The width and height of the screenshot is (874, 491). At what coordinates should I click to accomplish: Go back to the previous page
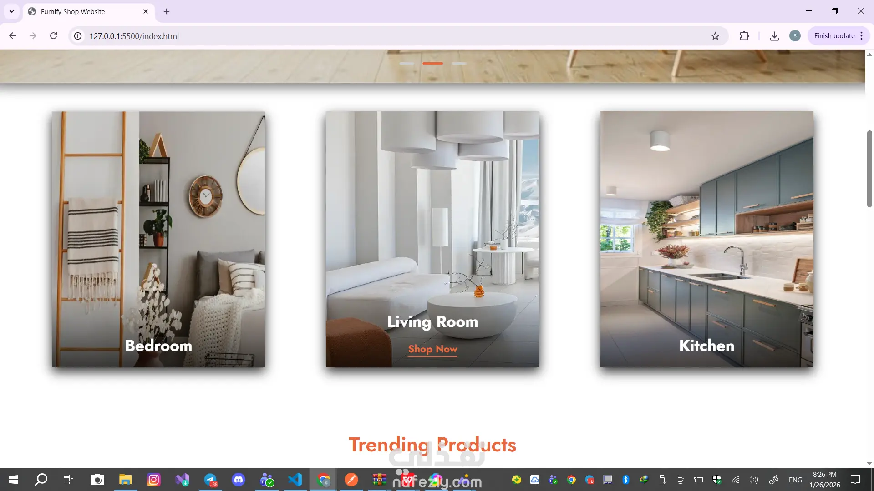pos(13,36)
